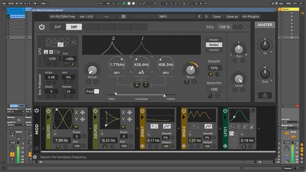This screenshot has height=172, width=306.
Task: Click the Mix 100 % value field
Action: pos(224,27)
